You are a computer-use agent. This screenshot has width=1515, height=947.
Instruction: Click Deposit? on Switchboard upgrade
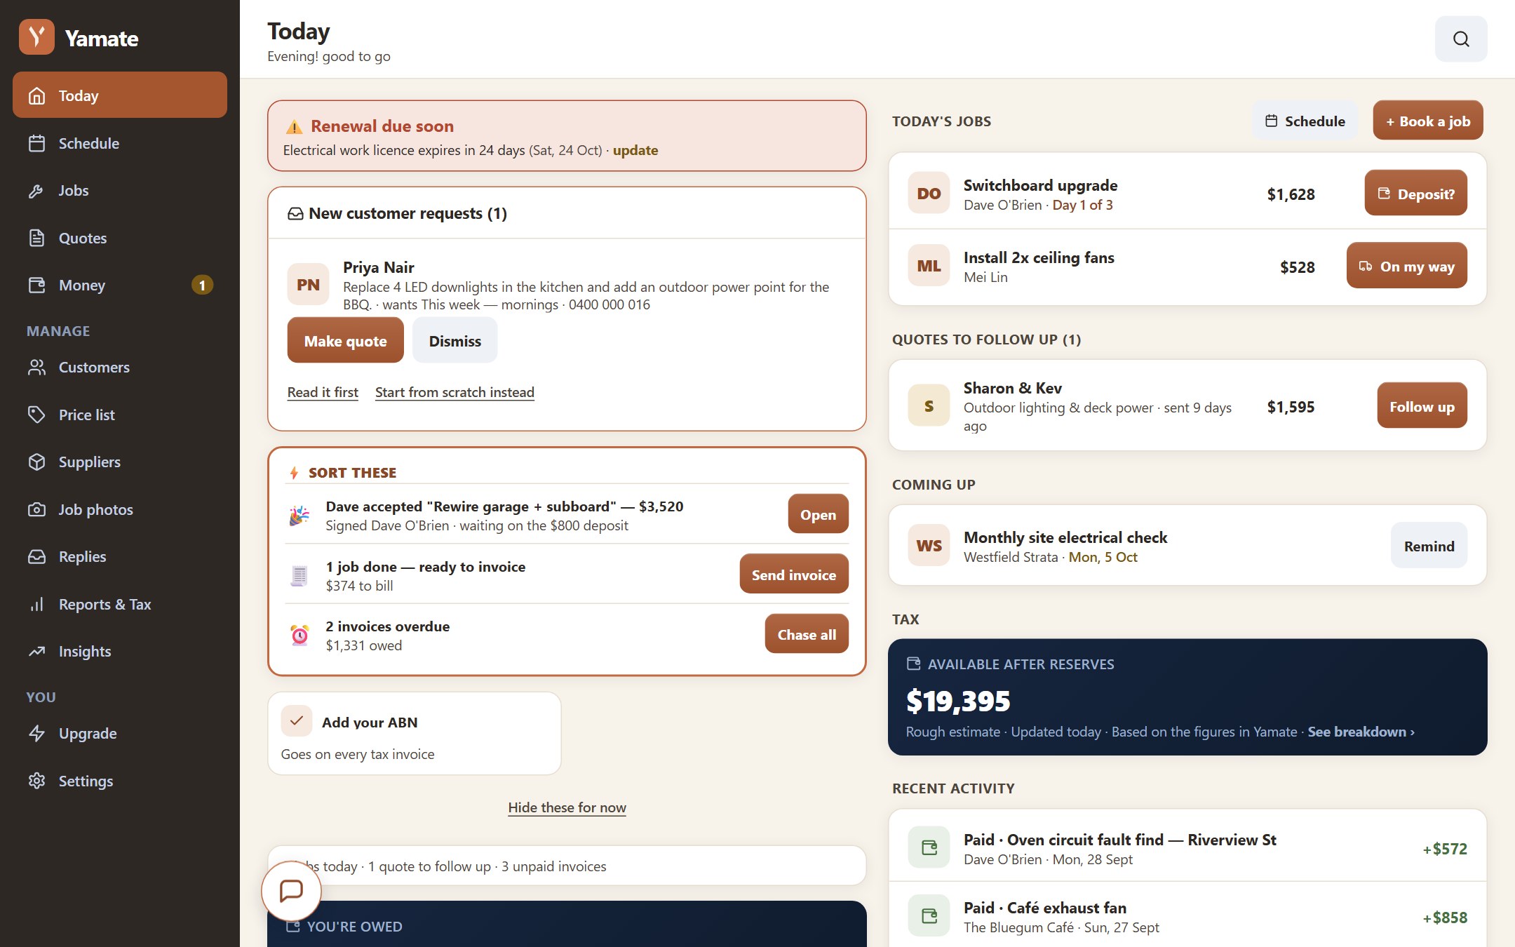coord(1415,193)
